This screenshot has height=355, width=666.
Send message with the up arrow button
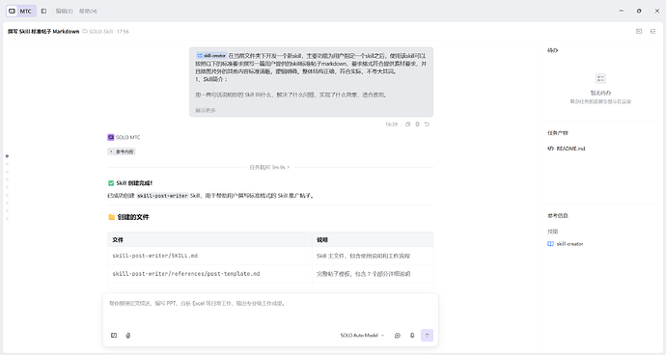pos(427,336)
